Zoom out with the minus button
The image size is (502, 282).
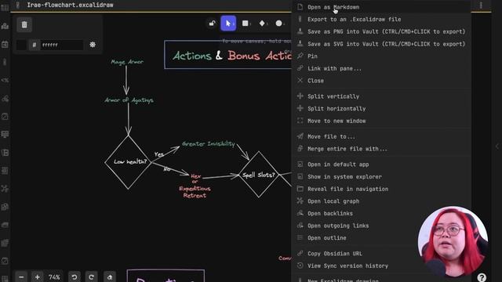click(x=21, y=277)
